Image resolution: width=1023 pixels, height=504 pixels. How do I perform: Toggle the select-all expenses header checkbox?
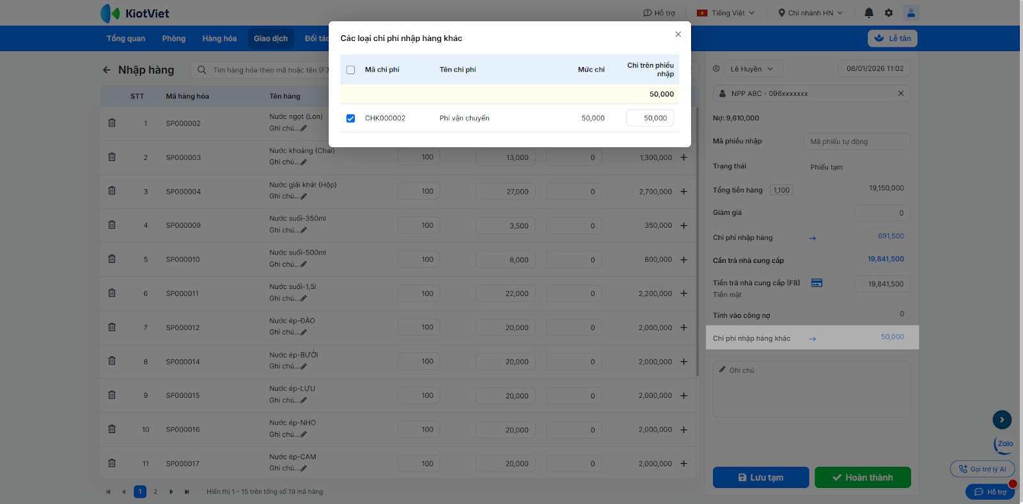click(x=350, y=70)
